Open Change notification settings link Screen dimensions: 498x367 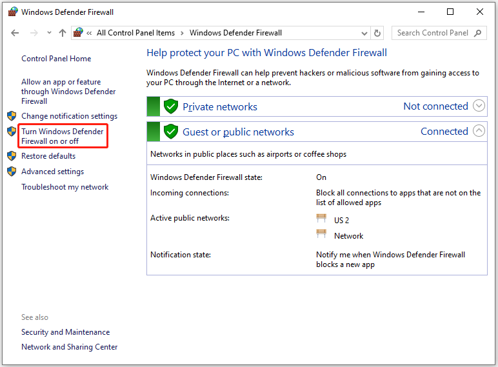69,116
